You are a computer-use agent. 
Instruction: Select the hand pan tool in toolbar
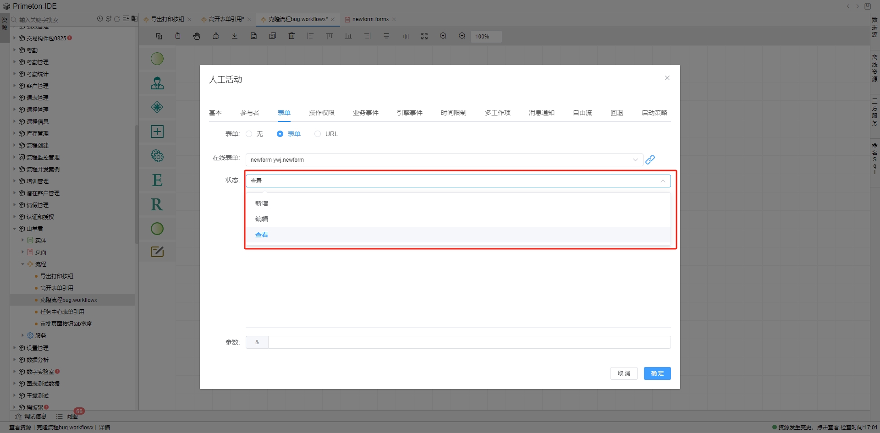(x=197, y=36)
